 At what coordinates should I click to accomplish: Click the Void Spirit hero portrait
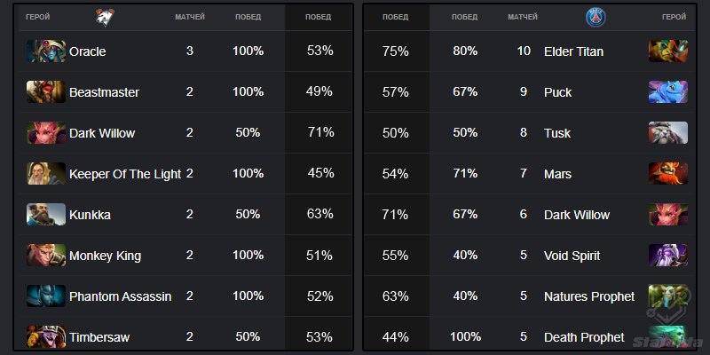[668, 256]
